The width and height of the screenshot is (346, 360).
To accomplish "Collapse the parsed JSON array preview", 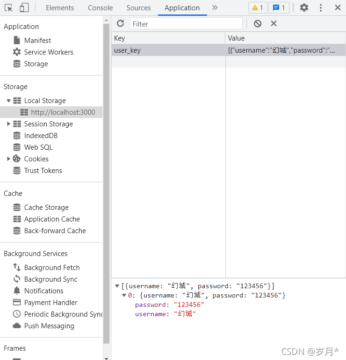I will 117,286.
